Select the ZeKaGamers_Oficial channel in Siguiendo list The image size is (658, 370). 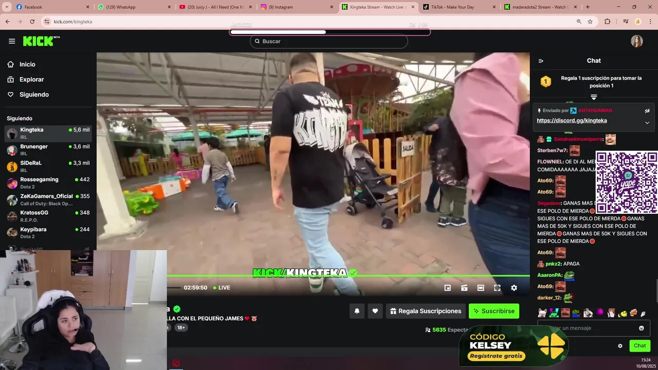[x=48, y=200]
